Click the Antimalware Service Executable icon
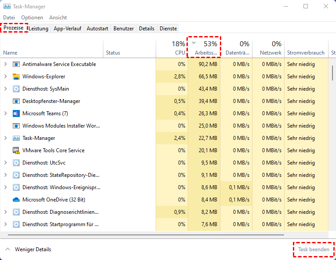This screenshot has height=260, width=336. (x=16, y=64)
